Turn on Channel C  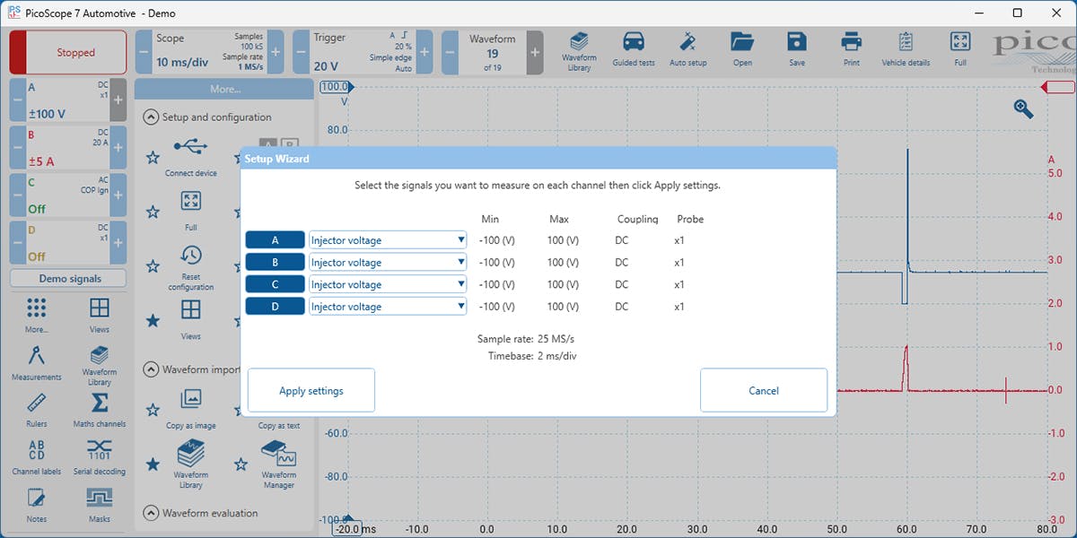coord(67,193)
